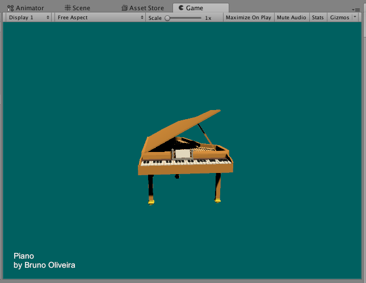Click the 1x scale value

click(208, 18)
